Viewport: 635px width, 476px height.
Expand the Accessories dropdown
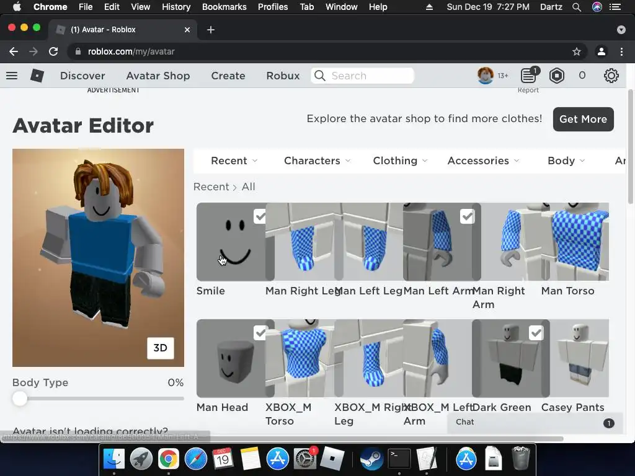[483, 161]
